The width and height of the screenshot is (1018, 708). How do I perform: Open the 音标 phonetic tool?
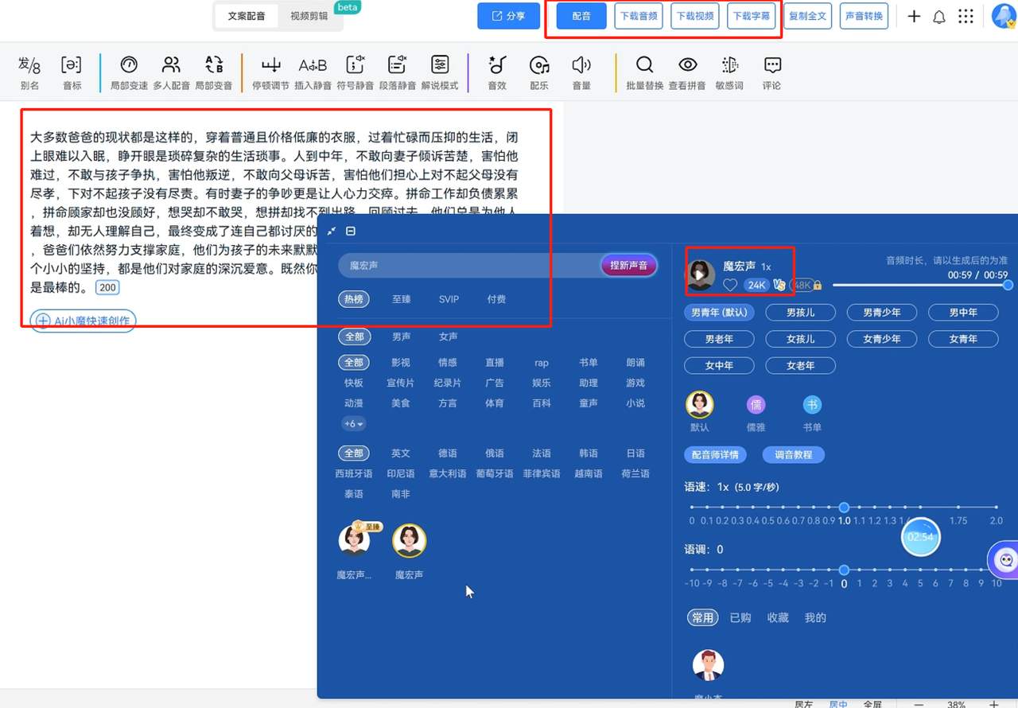pyautogui.click(x=72, y=72)
